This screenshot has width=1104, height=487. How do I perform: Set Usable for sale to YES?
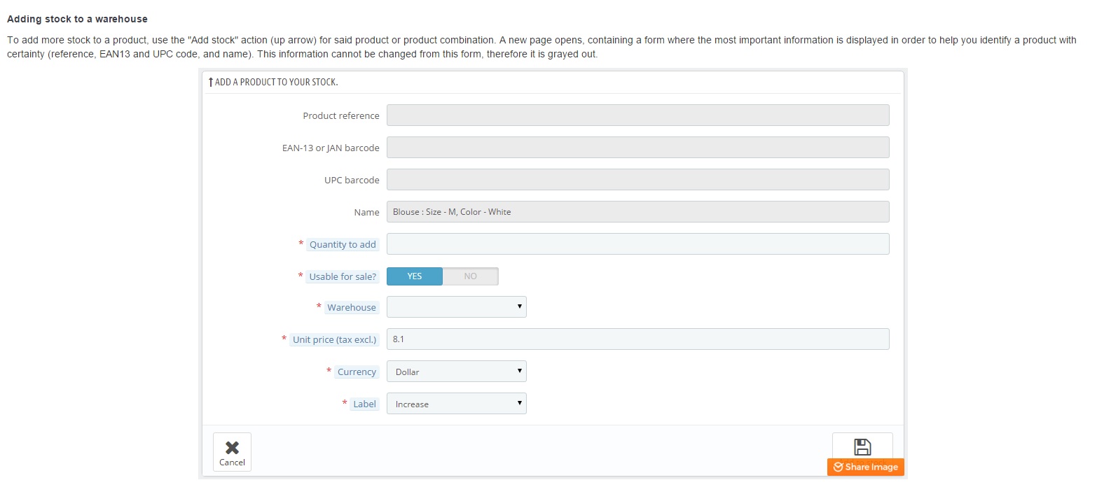(415, 276)
